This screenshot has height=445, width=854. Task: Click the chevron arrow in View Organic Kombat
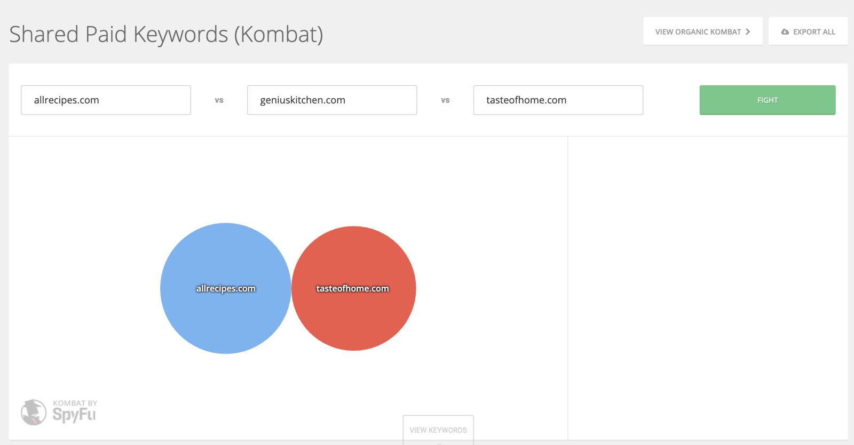pyautogui.click(x=748, y=31)
